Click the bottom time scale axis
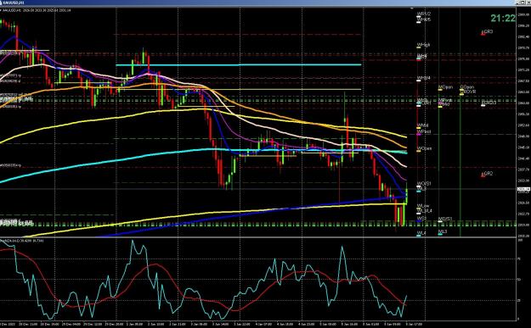 (258, 325)
